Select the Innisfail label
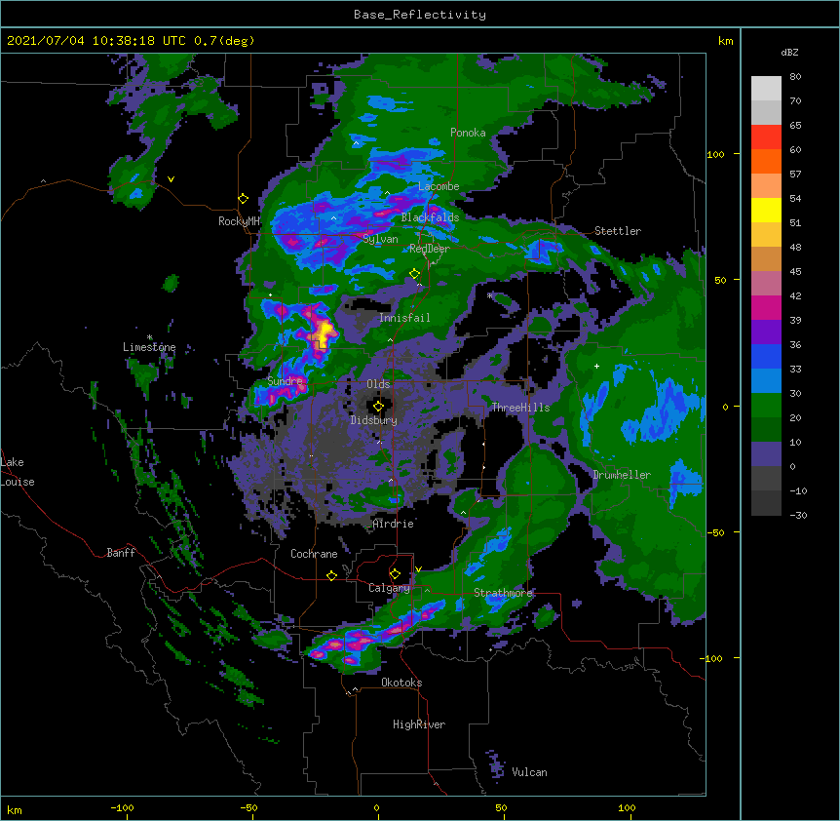 click(404, 318)
